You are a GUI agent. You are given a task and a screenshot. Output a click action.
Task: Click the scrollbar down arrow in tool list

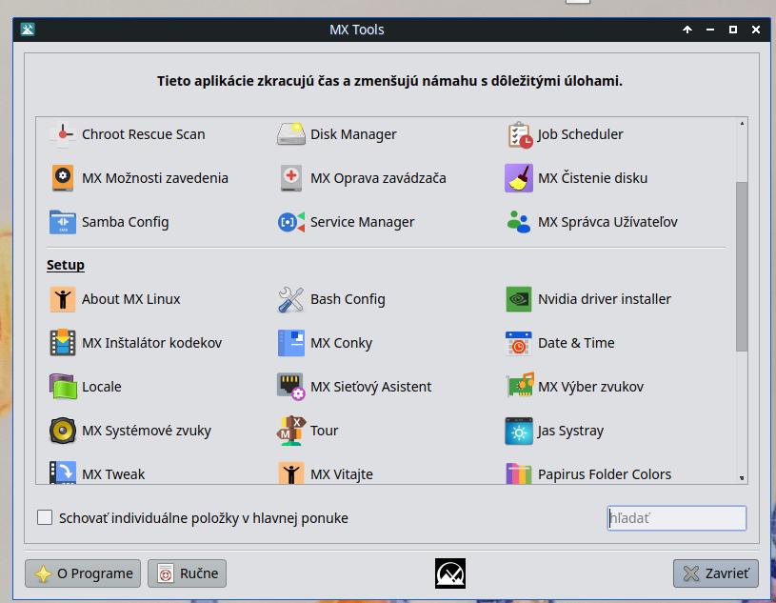(x=742, y=477)
